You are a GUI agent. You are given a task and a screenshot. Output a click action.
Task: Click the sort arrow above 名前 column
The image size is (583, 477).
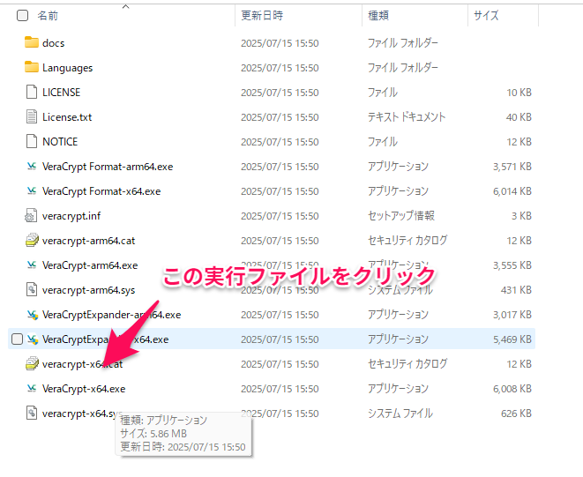tap(125, 6)
